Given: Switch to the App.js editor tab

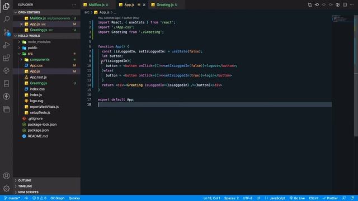Looking at the screenshot, I should (x=132, y=5).
